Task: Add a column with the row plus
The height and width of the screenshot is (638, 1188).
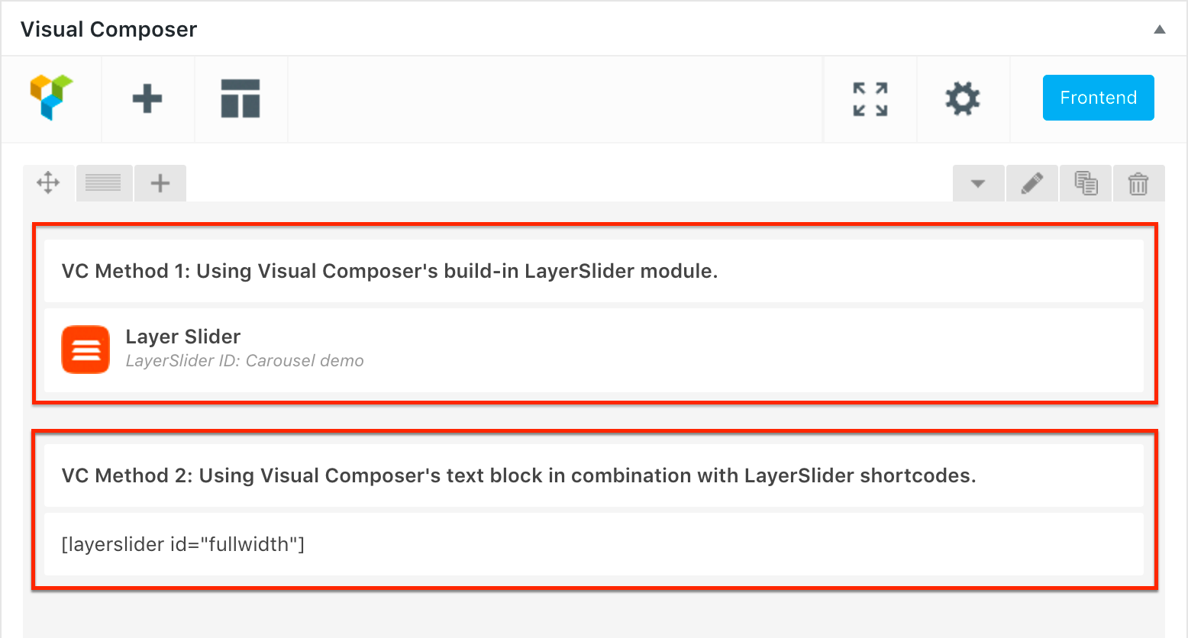Action: [160, 183]
